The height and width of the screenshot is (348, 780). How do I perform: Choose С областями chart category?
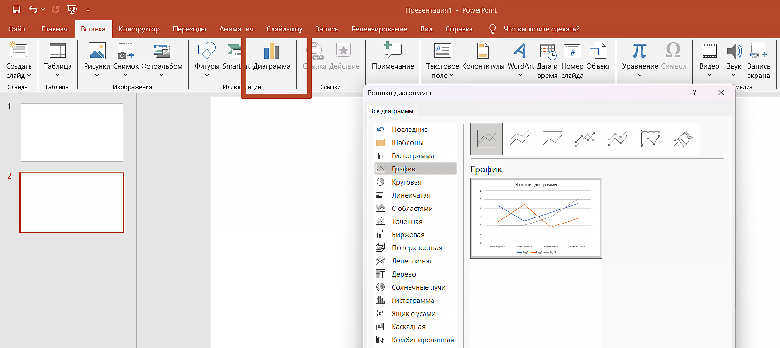tap(416, 209)
